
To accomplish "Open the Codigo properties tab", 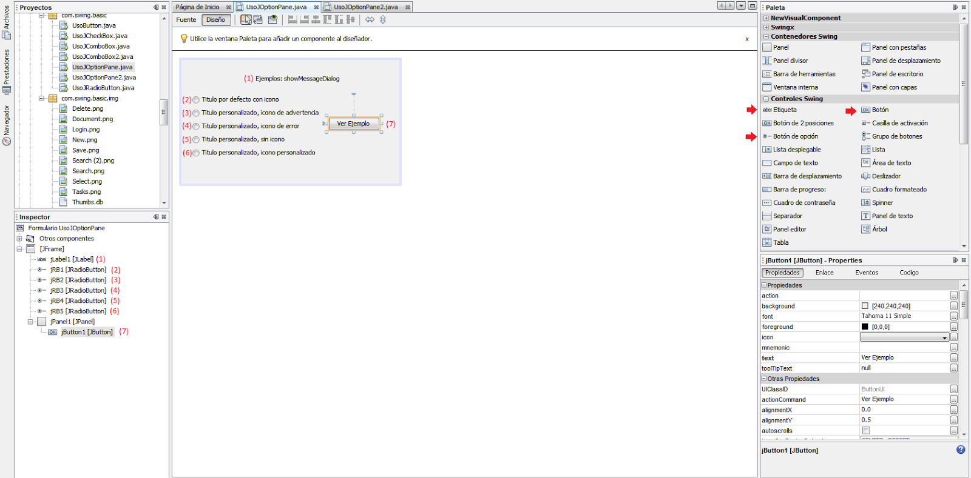I will tap(909, 273).
